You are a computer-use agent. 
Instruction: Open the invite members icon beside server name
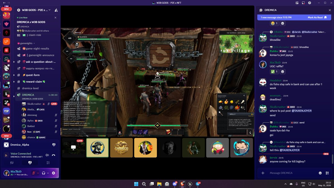pos(56,10)
